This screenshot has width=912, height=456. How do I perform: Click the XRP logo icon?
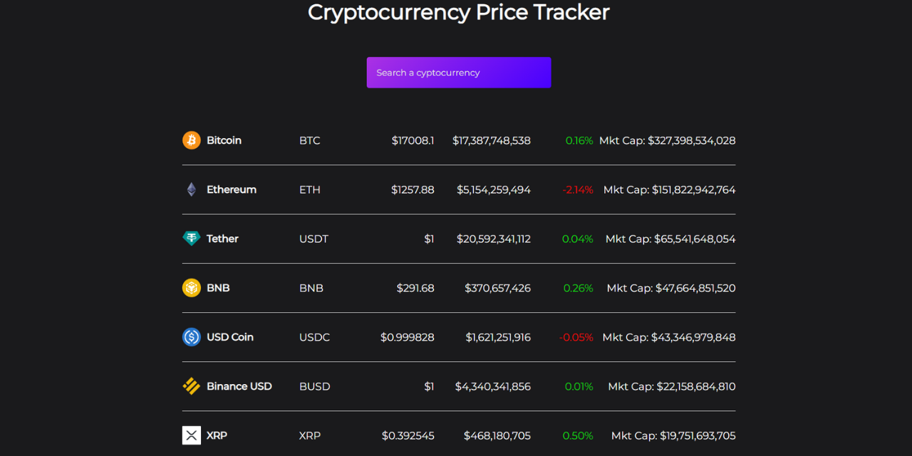pyautogui.click(x=191, y=435)
